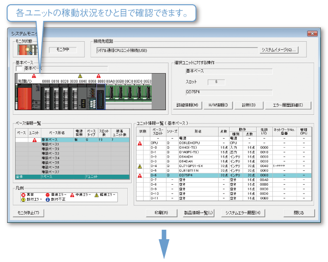The height and width of the screenshot is (262, 328).
Task: Click the red error icon in CPU row
Action: [140, 142]
